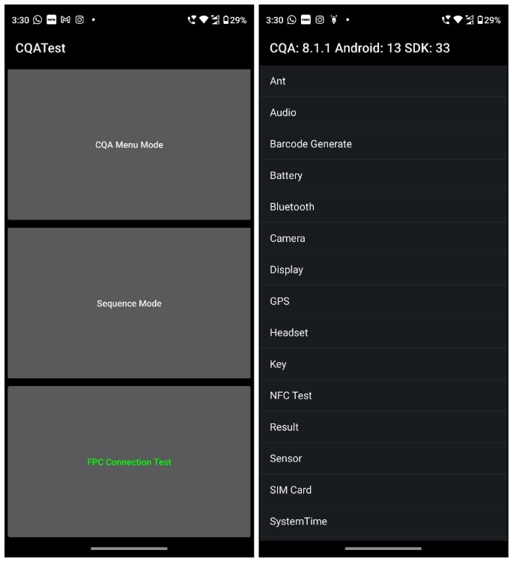The height and width of the screenshot is (562, 513).
Task: Tap the navigation gesture bar on right screen
Action: 383,549
